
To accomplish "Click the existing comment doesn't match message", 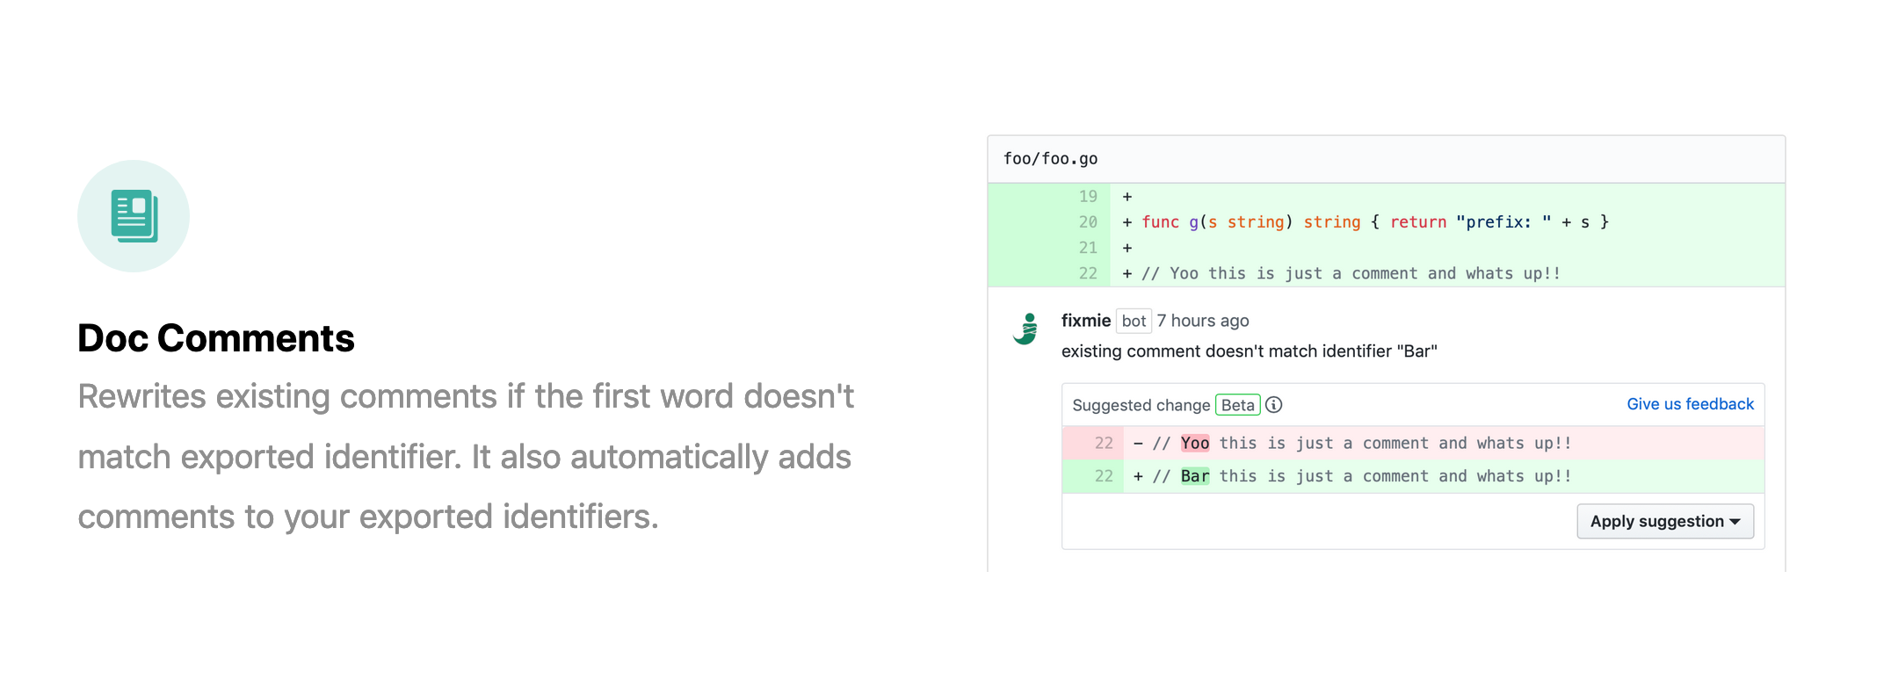I will coord(1249,351).
